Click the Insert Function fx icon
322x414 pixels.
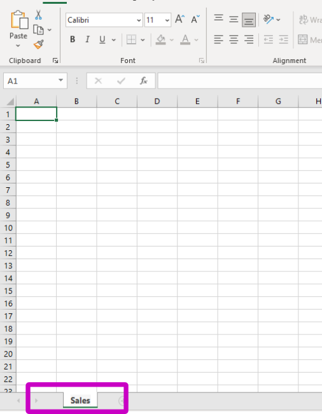pyautogui.click(x=143, y=81)
